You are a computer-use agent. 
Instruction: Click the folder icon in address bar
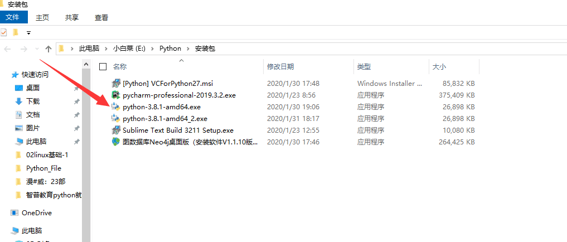click(61, 49)
